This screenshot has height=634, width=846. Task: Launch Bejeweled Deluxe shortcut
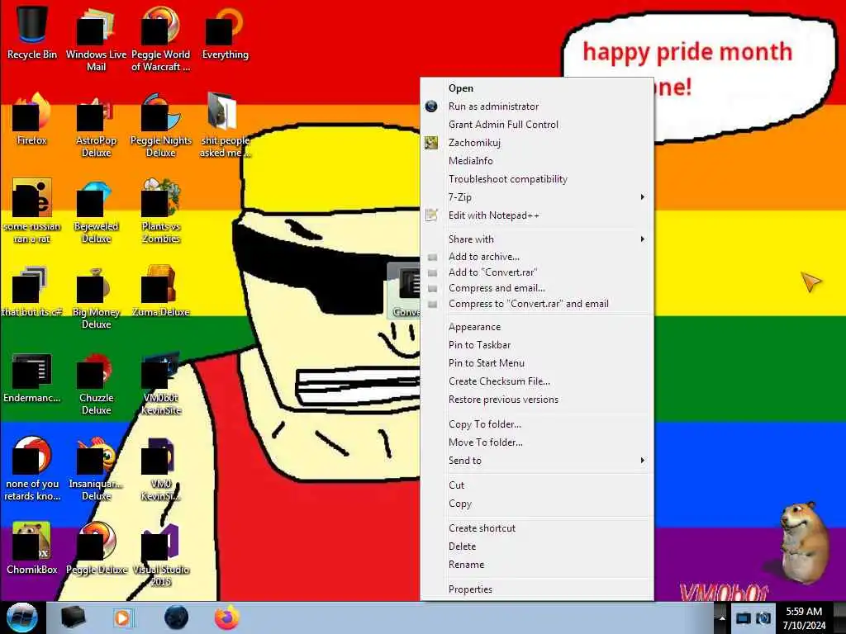96,211
